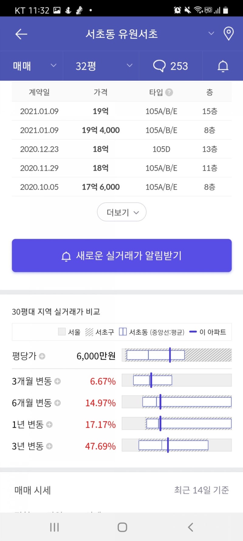
Task: Tap question mark help icon beside 타입
Action: [169, 92]
